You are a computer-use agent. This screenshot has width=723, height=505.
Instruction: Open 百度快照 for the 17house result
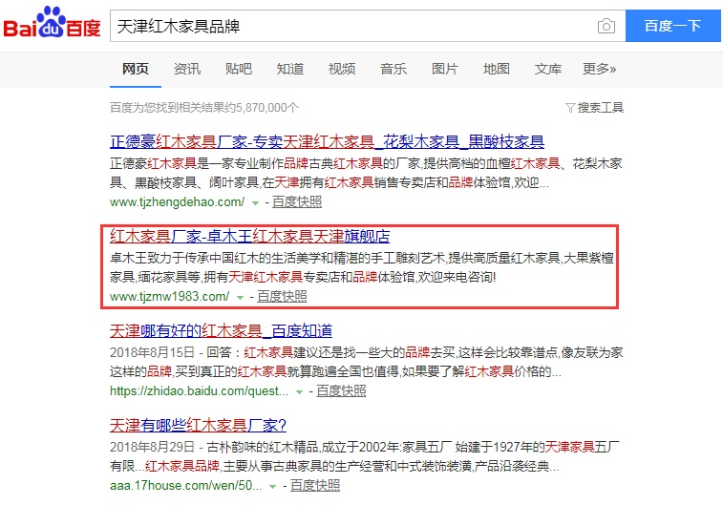315,486
